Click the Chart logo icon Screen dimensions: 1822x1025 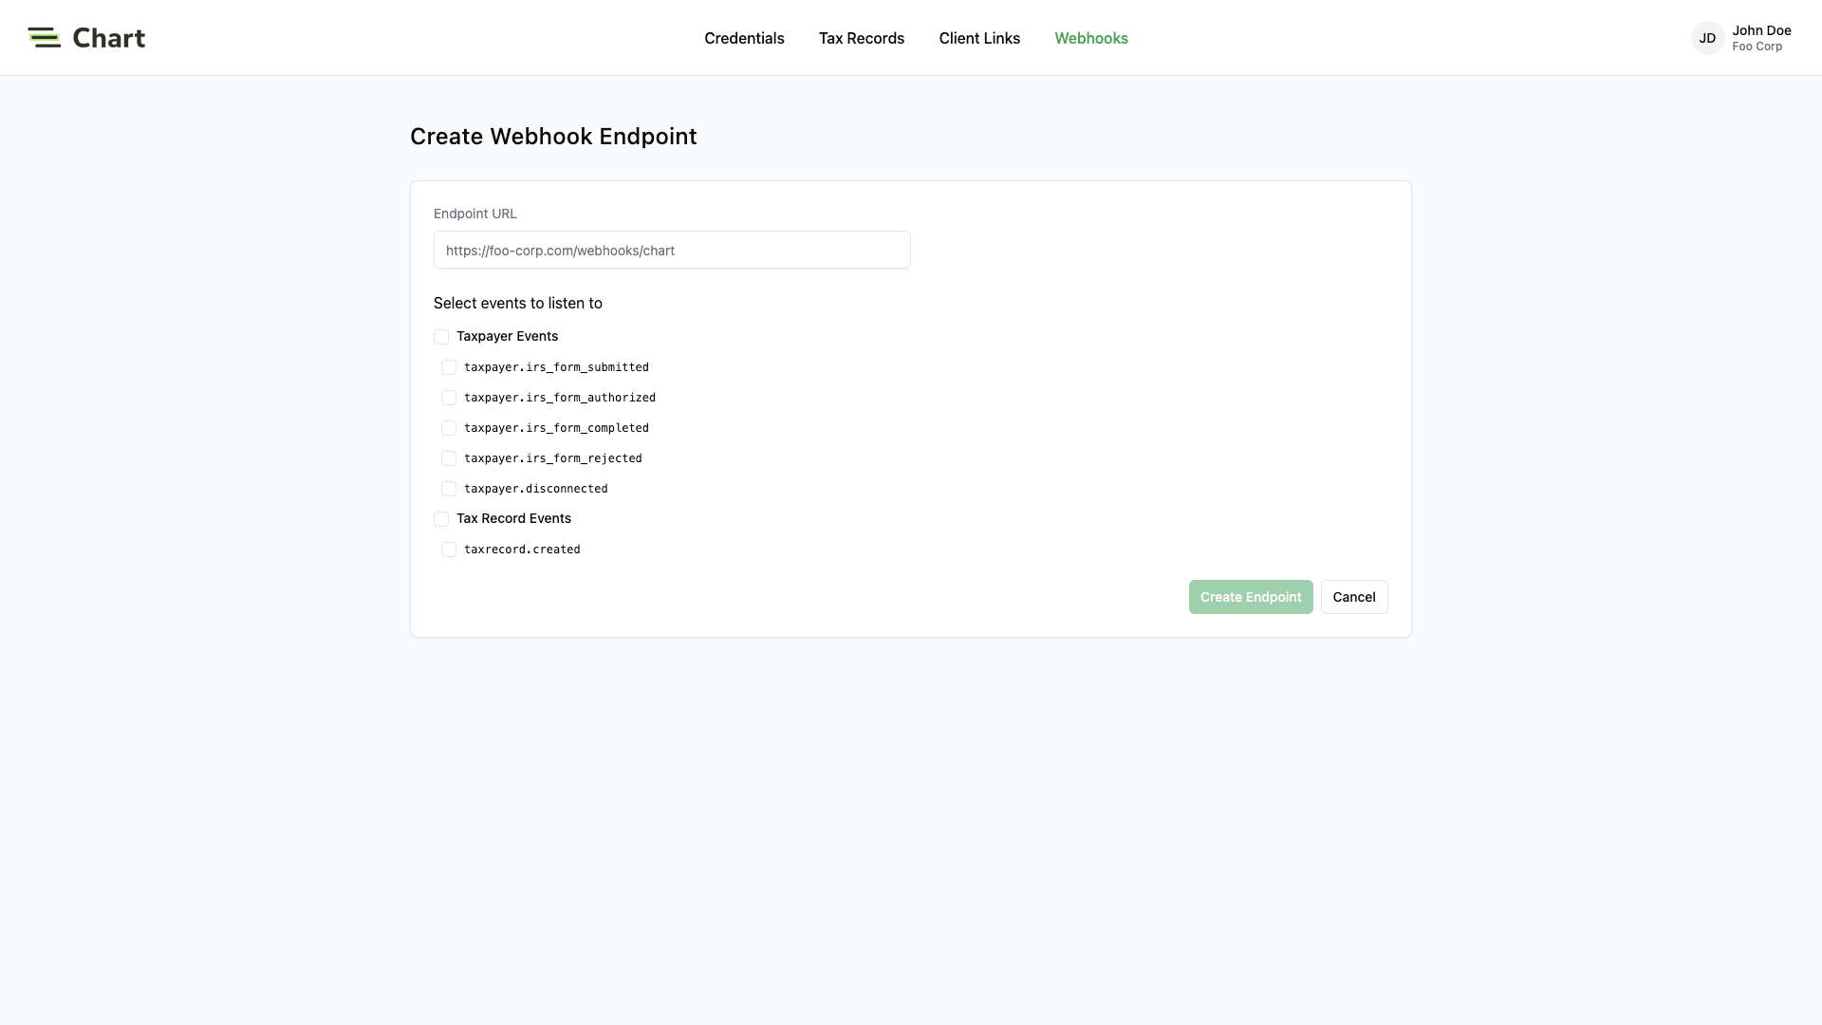(x=44, y=38)
